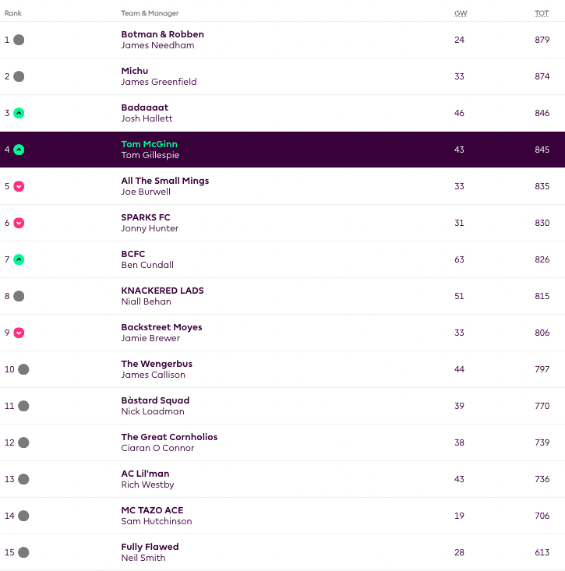The width and height of the screenshot is (565, 571).
Task: Click the grey status dot beside Michu
Action: (x=19, y=76)
